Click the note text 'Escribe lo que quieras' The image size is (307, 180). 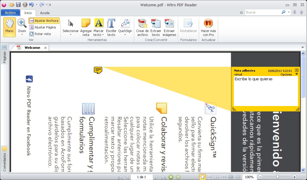(253, 79)
